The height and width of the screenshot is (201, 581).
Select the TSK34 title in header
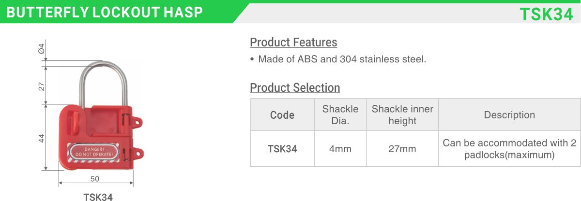(546, 14)
